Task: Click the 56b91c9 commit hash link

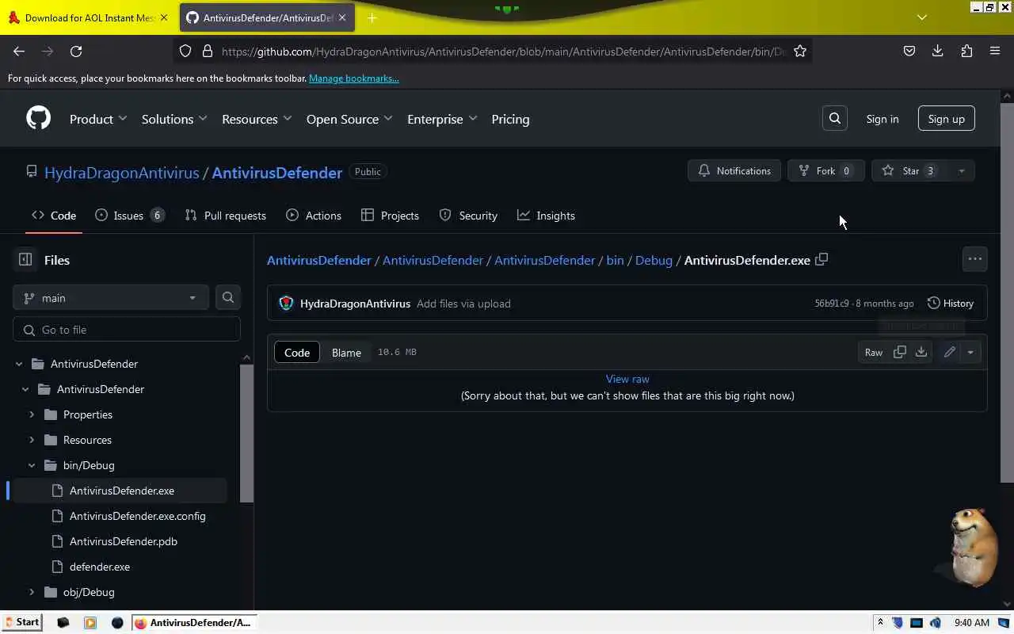Action: [x=831, y=304]
